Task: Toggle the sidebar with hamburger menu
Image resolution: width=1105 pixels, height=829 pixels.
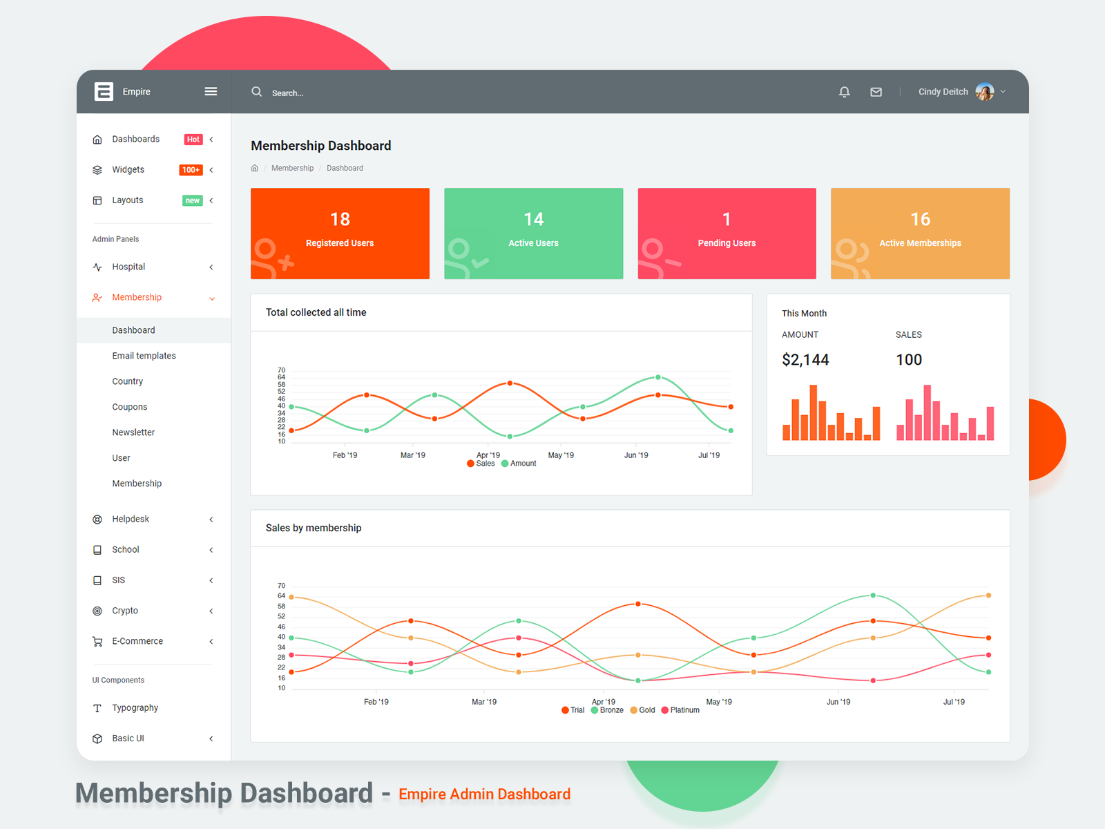Action: 211,90
